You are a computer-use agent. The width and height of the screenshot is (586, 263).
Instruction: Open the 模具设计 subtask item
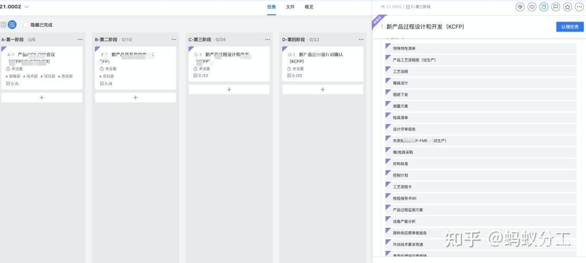coord(481,83)
